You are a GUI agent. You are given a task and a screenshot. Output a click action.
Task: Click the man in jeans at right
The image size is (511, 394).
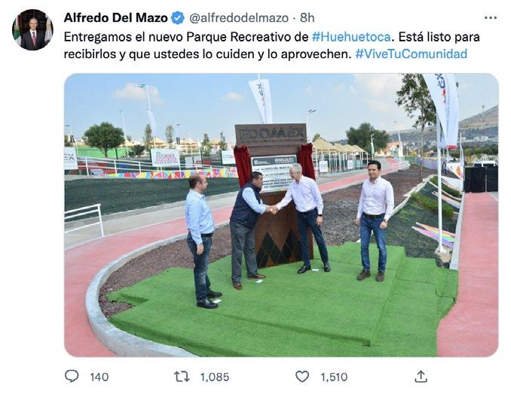tap(375, 221)
